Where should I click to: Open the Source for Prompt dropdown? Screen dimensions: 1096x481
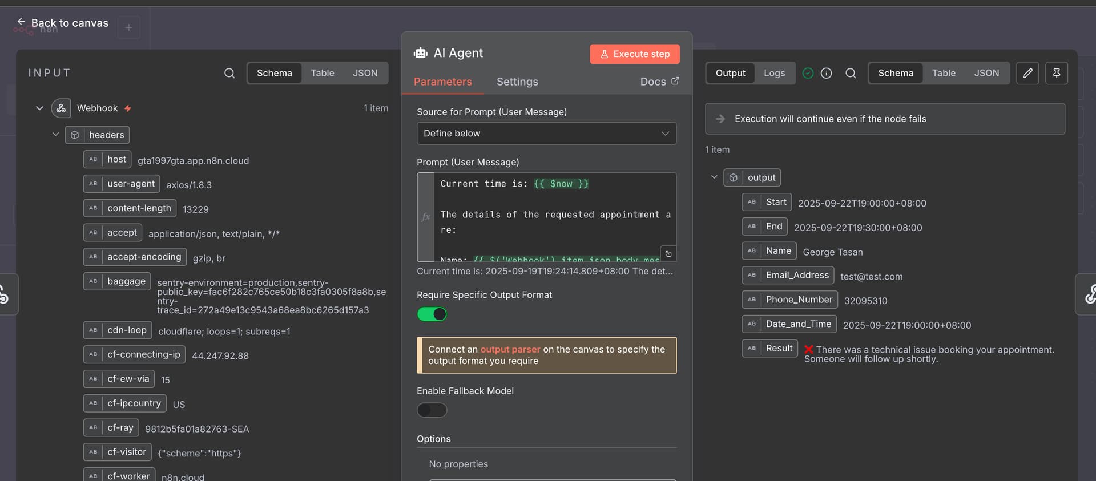pos(546,134)
